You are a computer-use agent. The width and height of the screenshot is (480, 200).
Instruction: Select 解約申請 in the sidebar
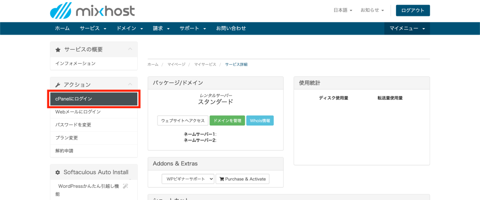pyautogui.click(x=94, y=151)
